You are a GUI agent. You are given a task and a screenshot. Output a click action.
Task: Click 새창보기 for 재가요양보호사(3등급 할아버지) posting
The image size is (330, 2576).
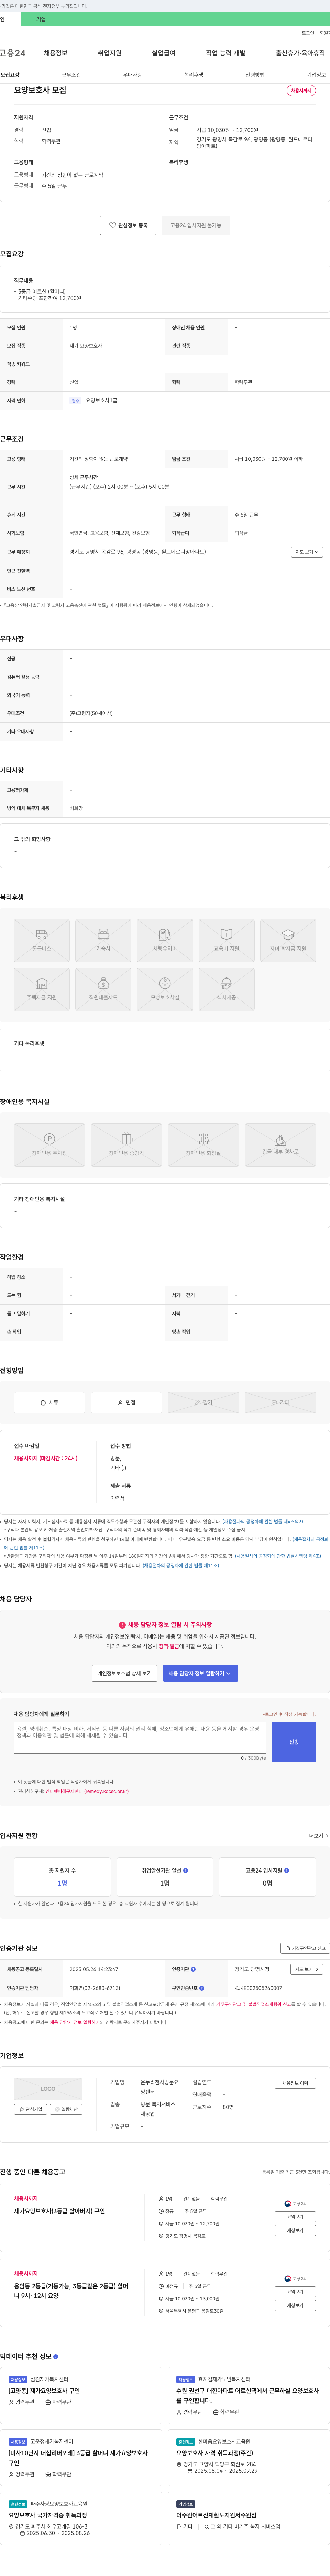295,2230
